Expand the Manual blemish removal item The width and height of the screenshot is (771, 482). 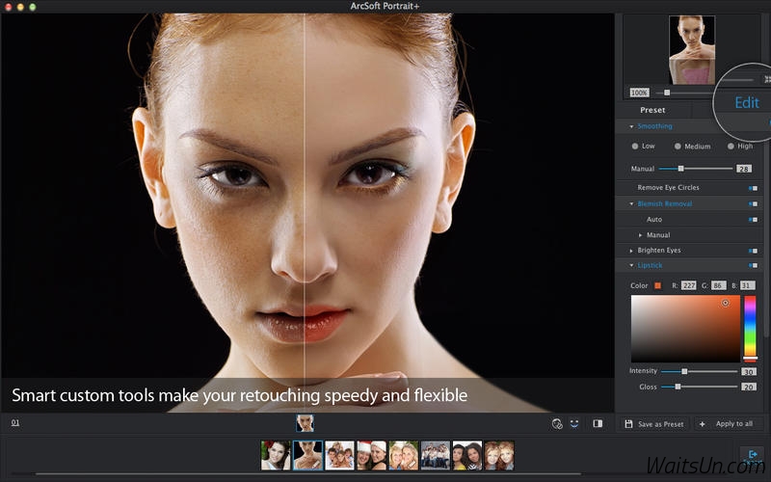[x=640, y=235]
